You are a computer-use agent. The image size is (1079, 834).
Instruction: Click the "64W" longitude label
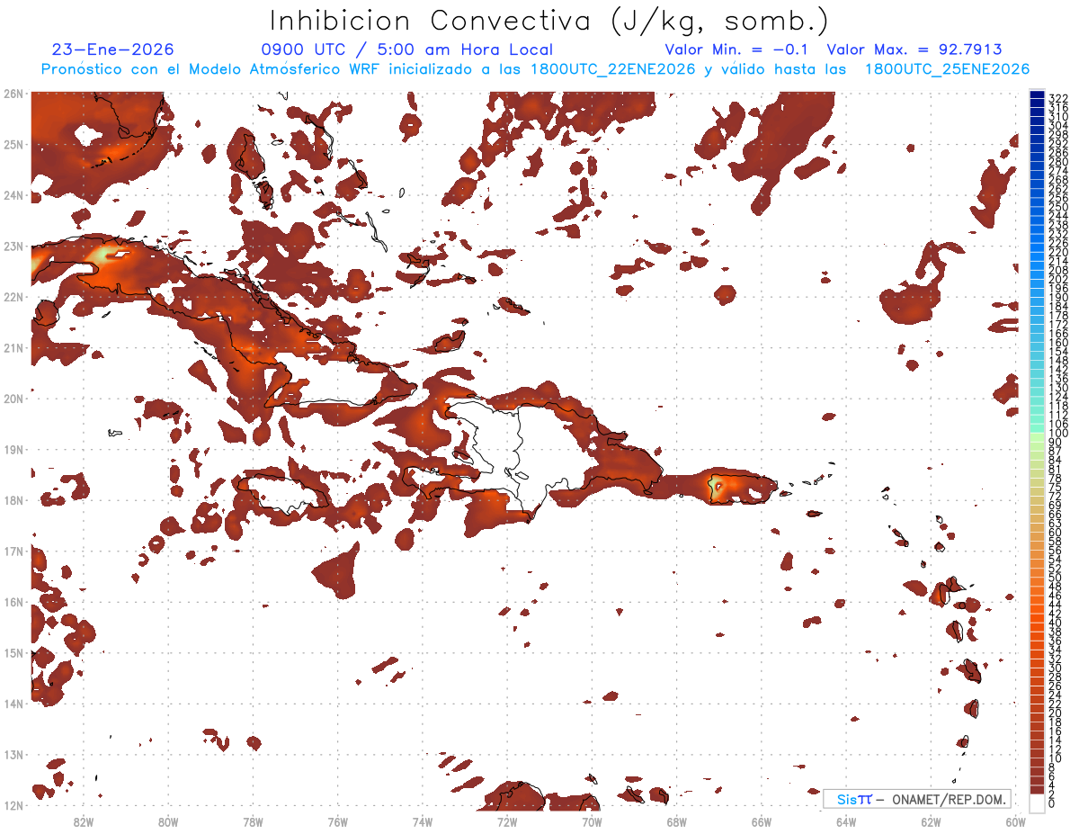point(846,821)
